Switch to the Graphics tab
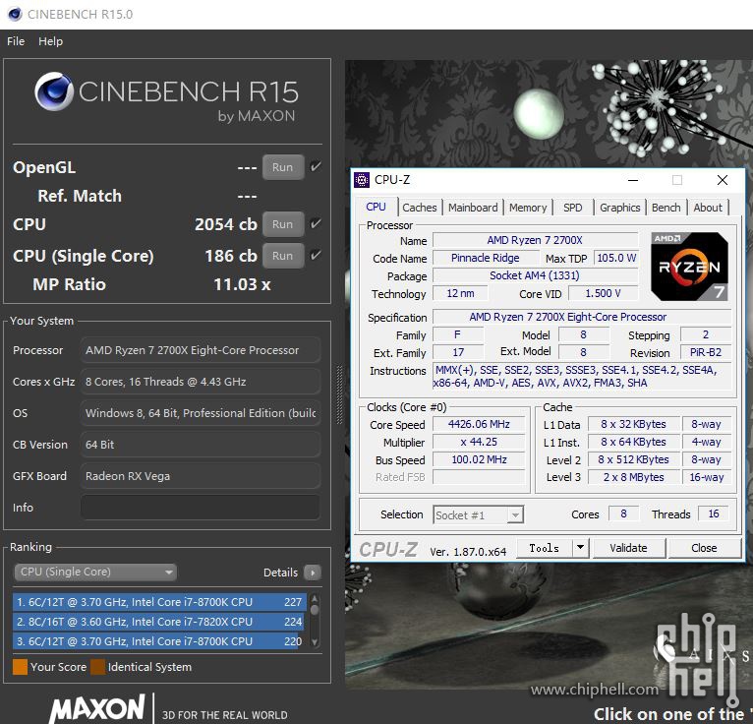The width and height of the screenshot is (753, 724). point(619,208)
